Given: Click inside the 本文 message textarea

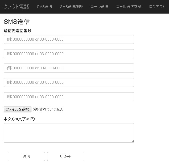Looking at the screenshot, I should click(69, 133).
